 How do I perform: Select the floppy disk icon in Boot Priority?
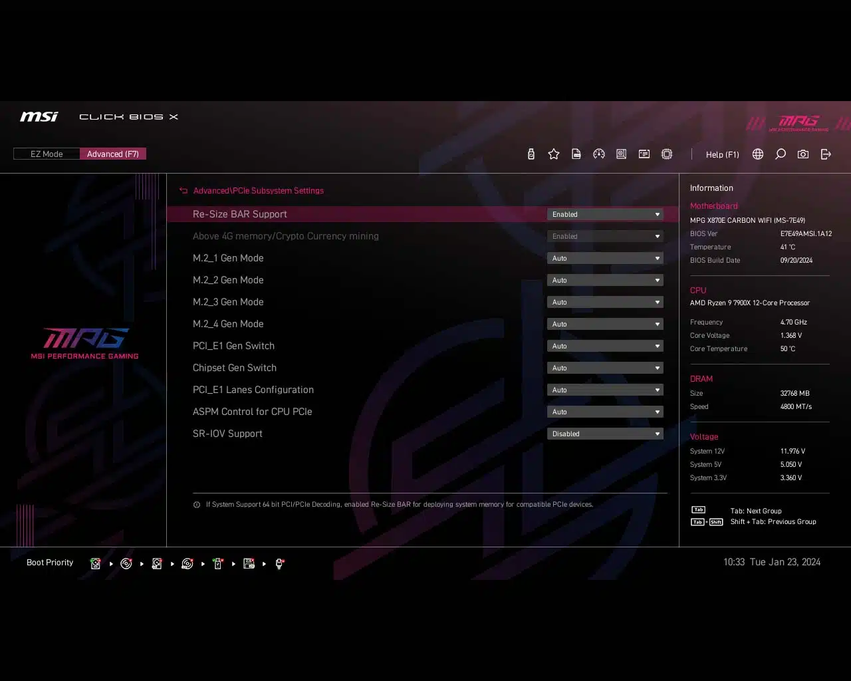click(x=249, y=563)
